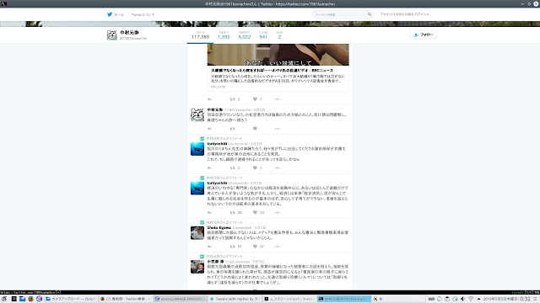Like Shoko Egawa's tweet
This screenshot has height=303, width=540.
[x=255, y=247]
